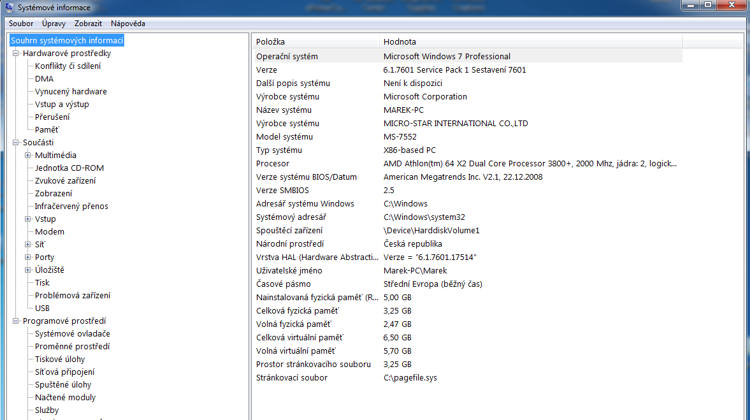750x420 pixels.
Task: Expand the Vstup node under Součásti
Action: pos(28,219)
